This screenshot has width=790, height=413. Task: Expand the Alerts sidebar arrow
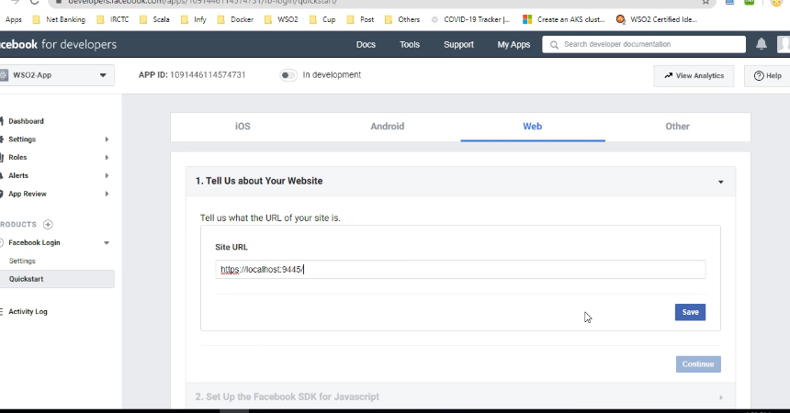coord(107,176)
